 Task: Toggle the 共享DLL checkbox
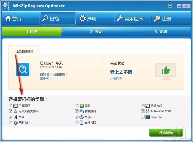coord(77,117)
